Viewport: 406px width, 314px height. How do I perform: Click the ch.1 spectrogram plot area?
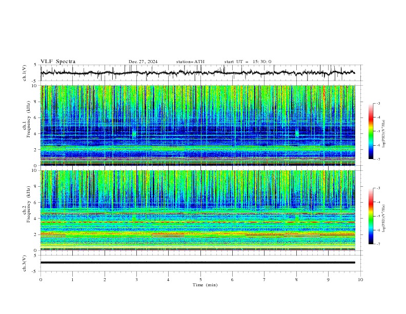click(x=198, y=125)
